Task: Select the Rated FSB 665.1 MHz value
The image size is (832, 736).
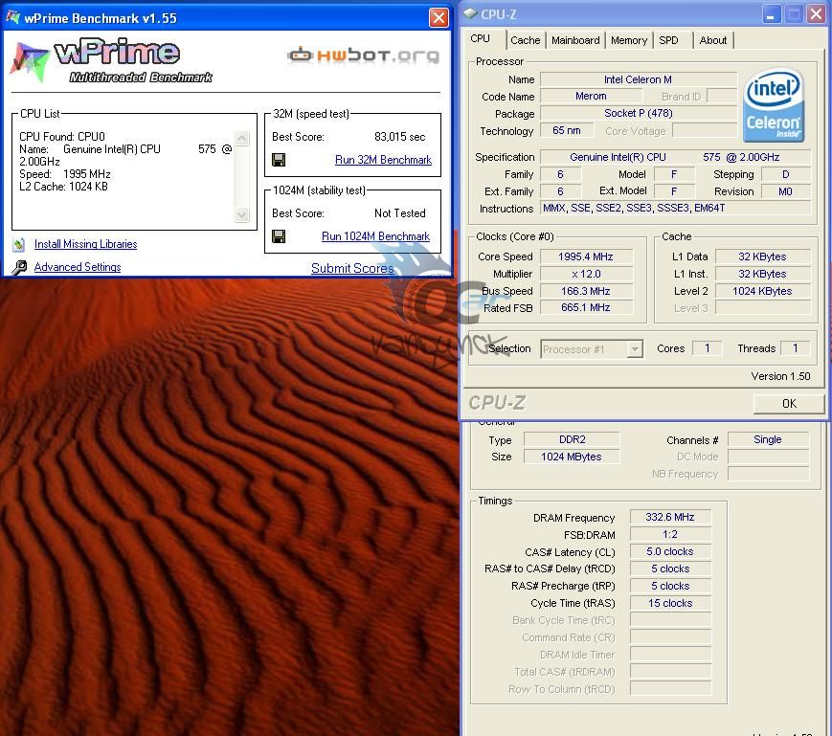Action: (x=586, y=307)
